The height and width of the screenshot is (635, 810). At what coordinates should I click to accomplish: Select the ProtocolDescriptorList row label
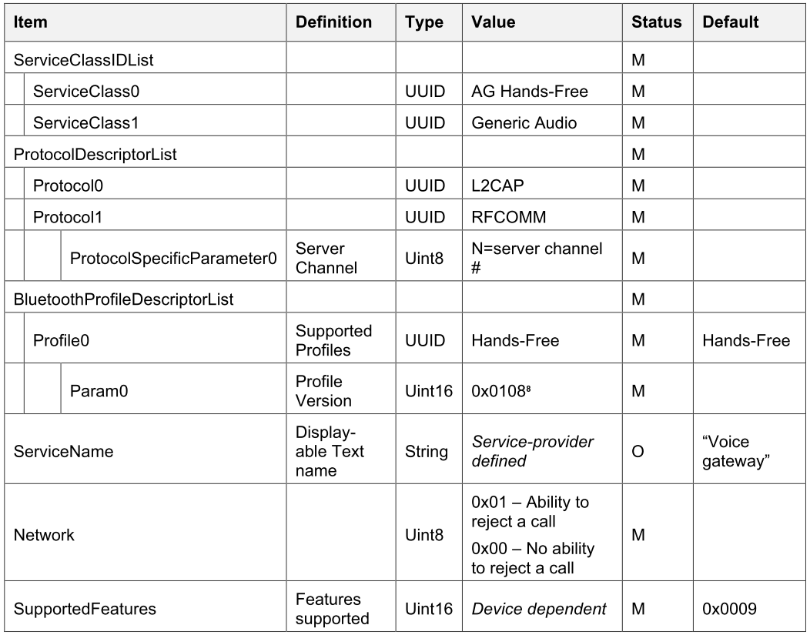coord(95,155)
